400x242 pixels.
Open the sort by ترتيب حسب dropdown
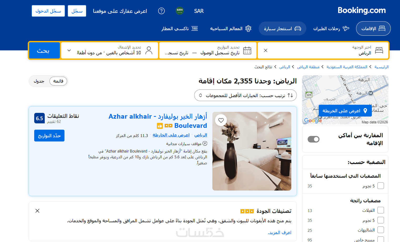tap(245, 95)
